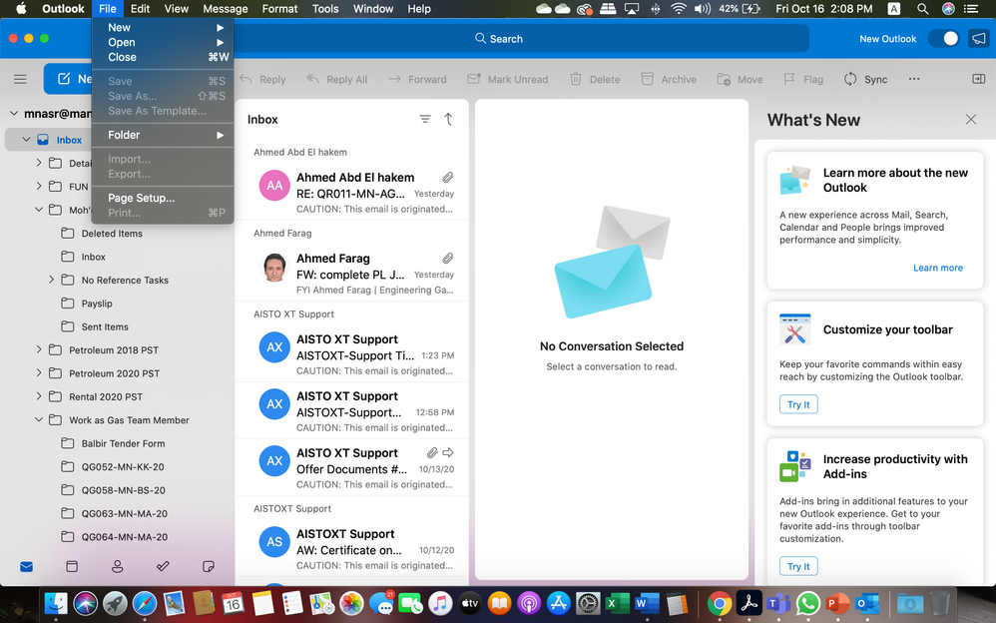Archive the message with Archive button
996x623 pixels.
(x=669, y=80)
